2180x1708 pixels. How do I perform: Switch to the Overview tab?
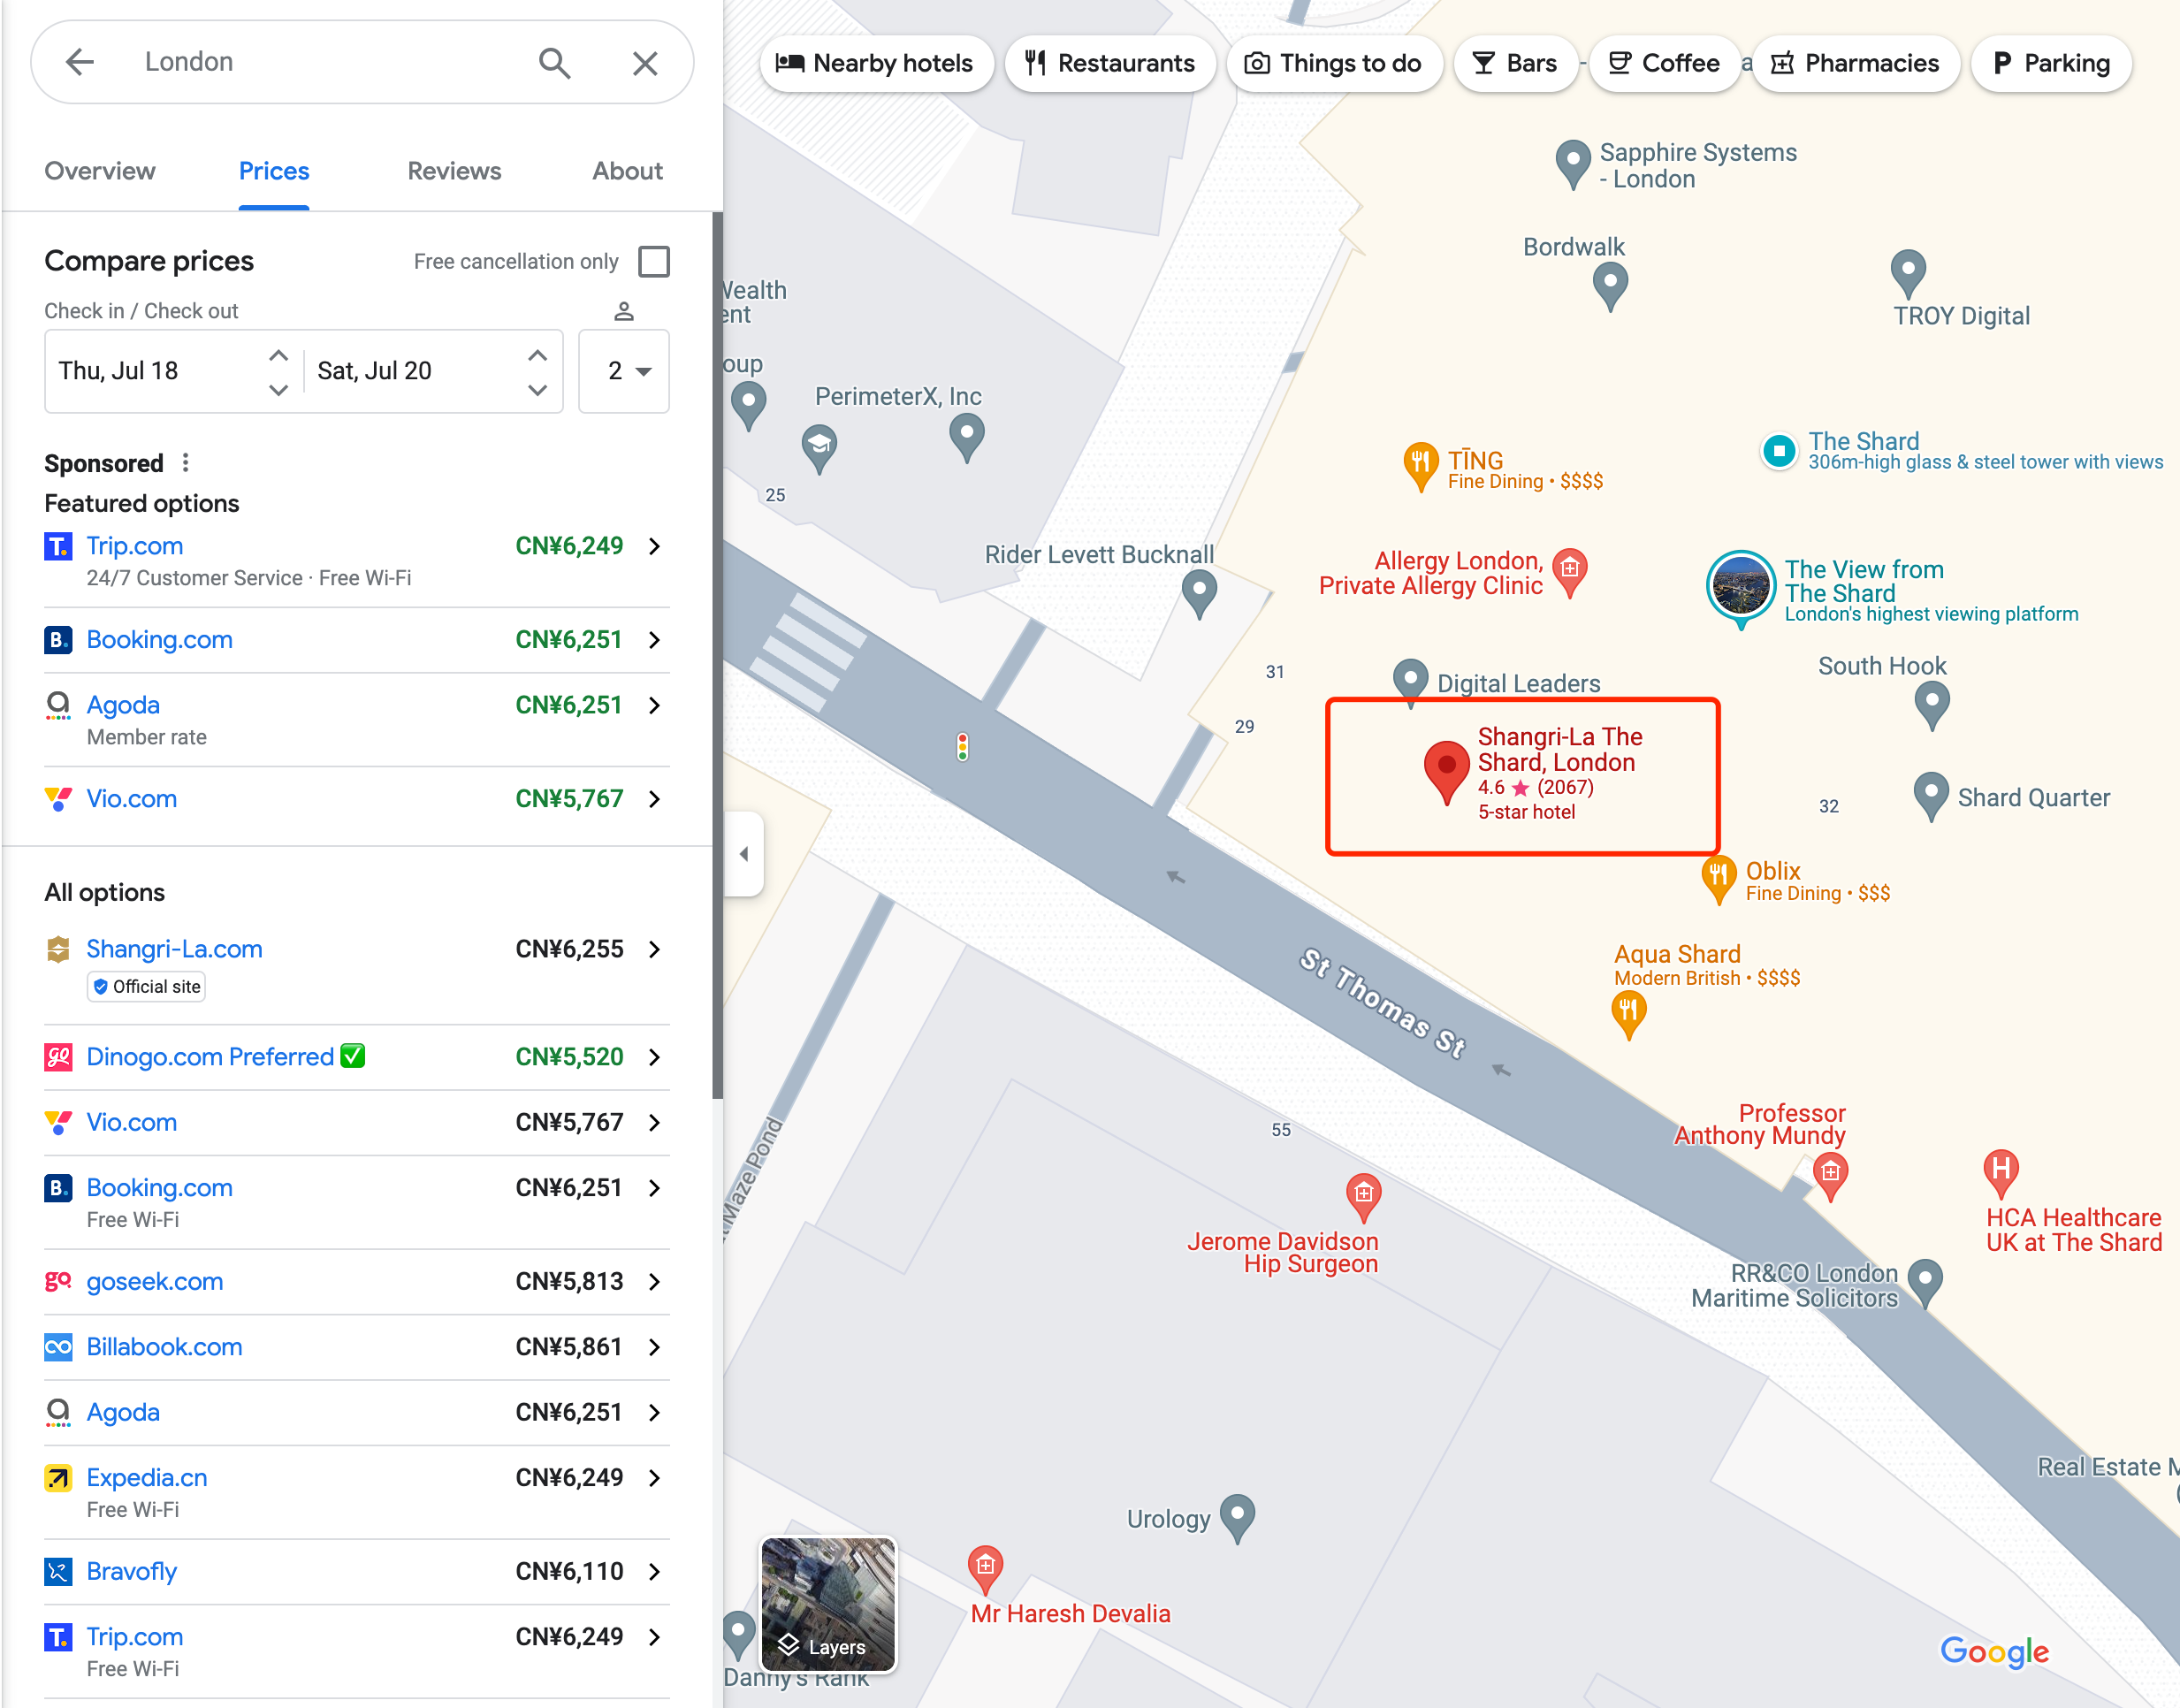tap(100, 171)
